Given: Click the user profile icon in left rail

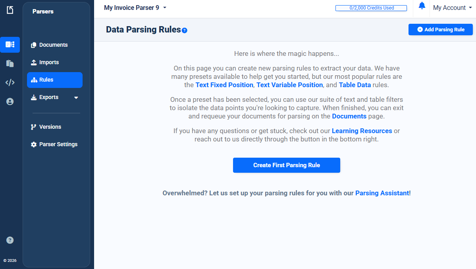Looking at the screenshot, I should pos(10,102).
